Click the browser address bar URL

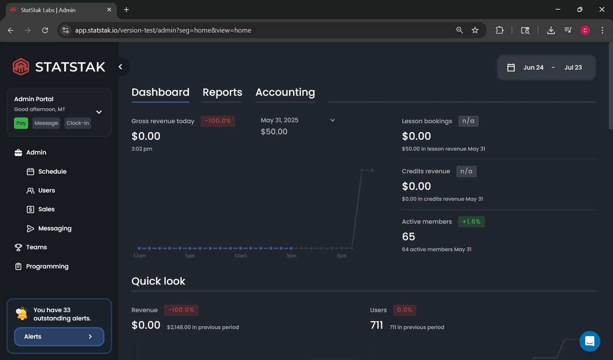[163, 30]
